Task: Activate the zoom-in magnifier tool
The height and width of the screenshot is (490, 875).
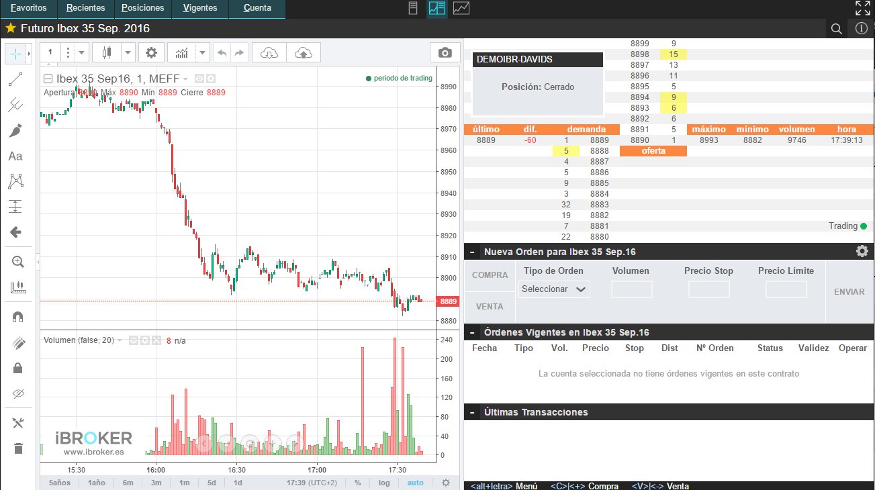Action: pos(17,262)
